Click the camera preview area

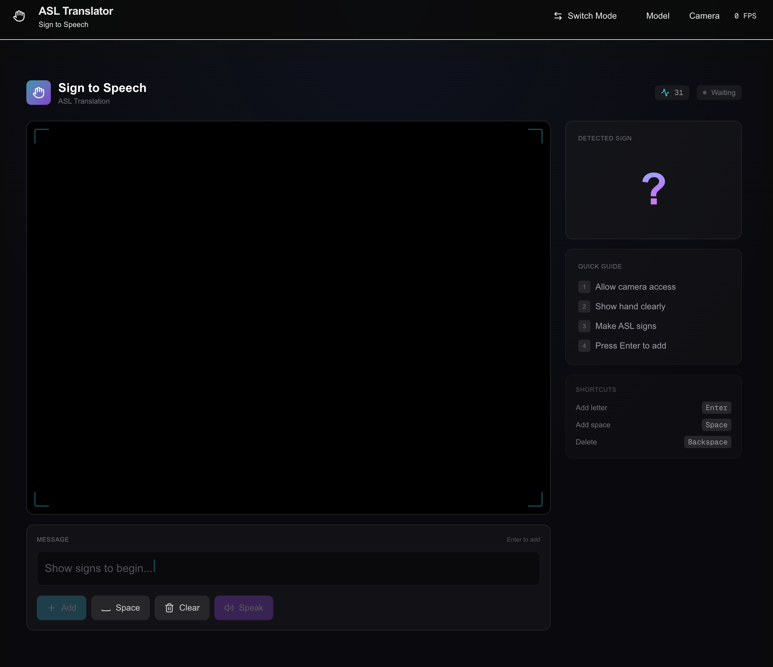tap(288, 318)
